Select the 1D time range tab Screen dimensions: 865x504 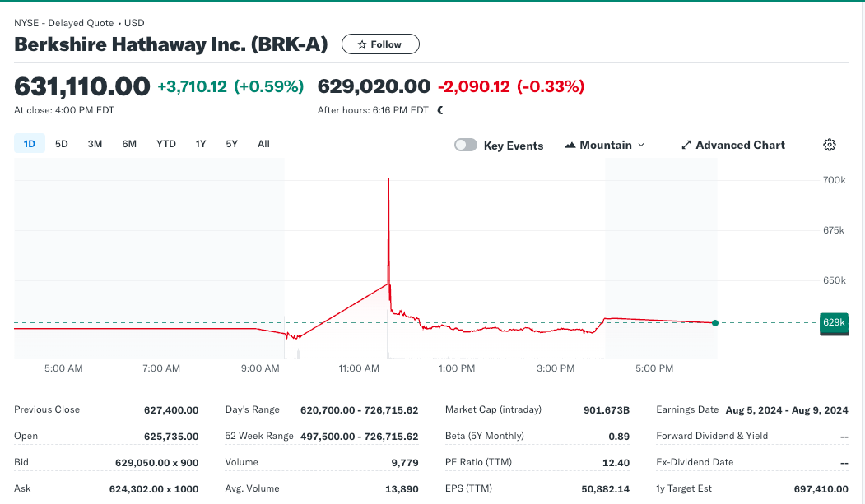click(30, 144)
